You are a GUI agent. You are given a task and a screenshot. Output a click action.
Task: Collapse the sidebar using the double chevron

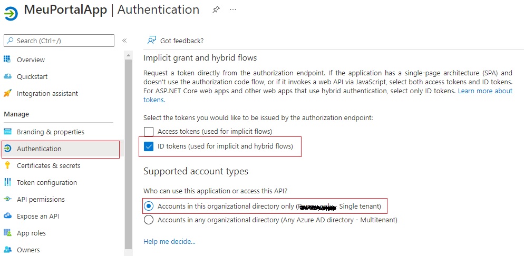click(124, 41)
